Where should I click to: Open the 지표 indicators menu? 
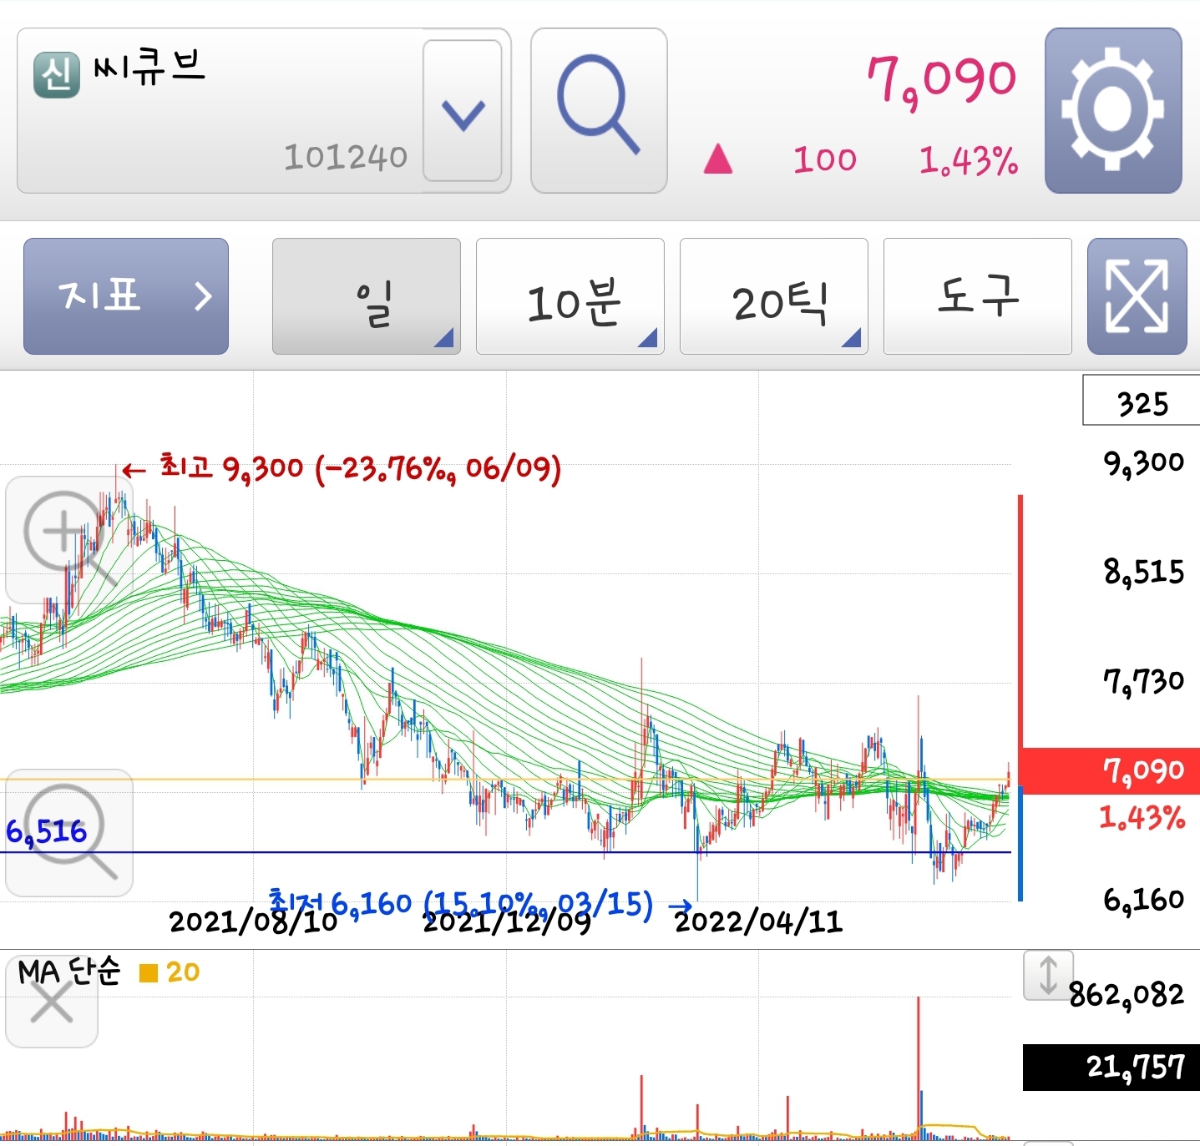(126, 296)
